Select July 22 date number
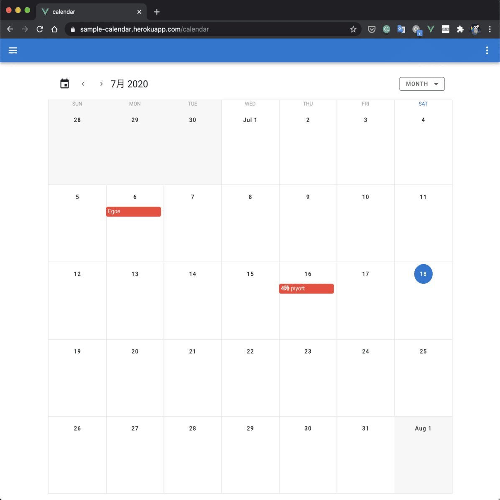The width and height of the screenshot is (500, 500). tap(250, 352)
